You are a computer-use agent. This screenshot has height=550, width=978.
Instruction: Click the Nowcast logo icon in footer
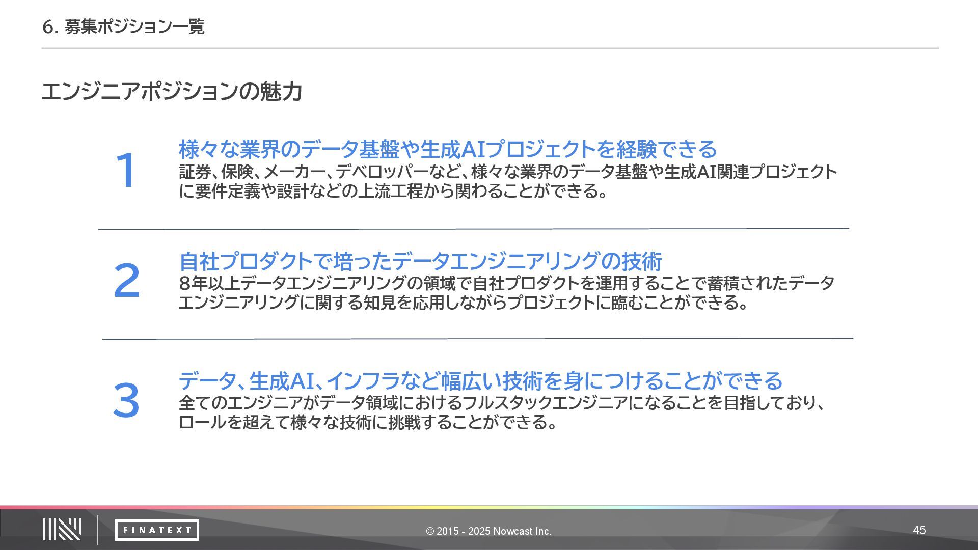[x=62, y=530]
